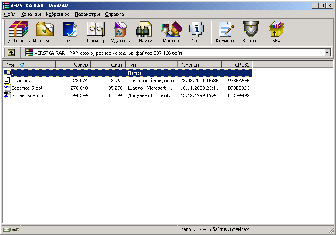
Task: Click date 28.08.2001 15:35
Action: [x=199, y=81]
